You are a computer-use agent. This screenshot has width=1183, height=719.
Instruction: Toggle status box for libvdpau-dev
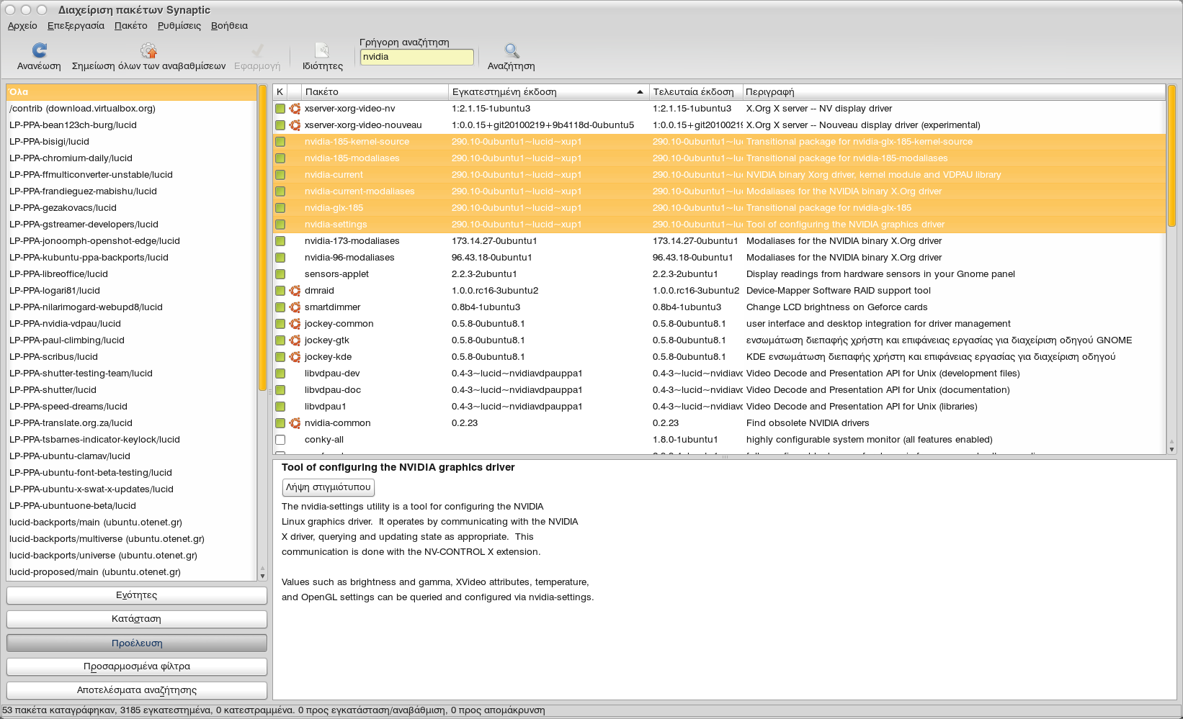[280, 374]
